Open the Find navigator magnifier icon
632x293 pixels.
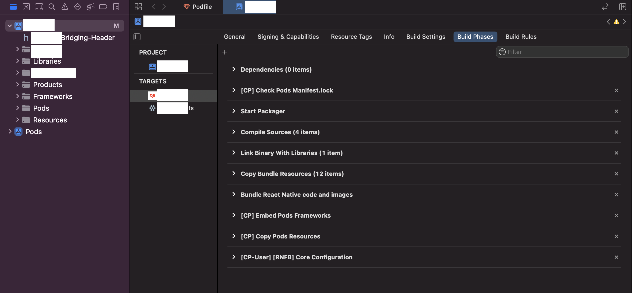tap(52, 7)
